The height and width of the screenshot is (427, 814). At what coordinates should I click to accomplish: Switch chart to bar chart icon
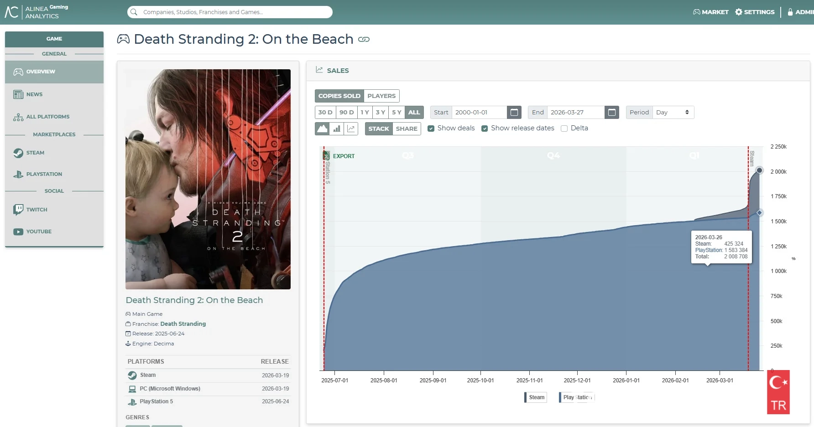click(337, 129)
